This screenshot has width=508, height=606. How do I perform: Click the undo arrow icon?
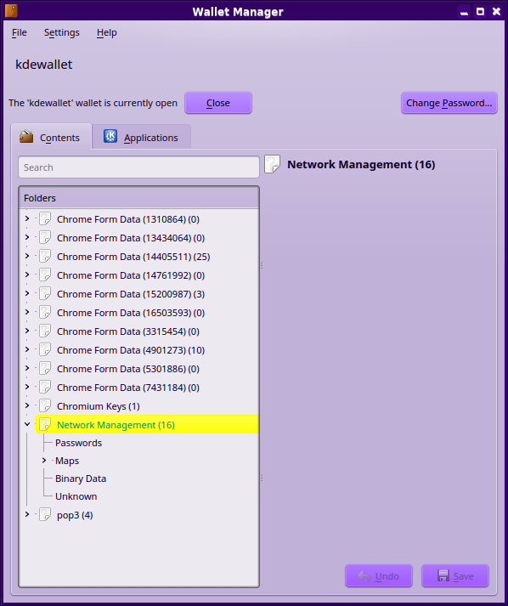point(364,576)
